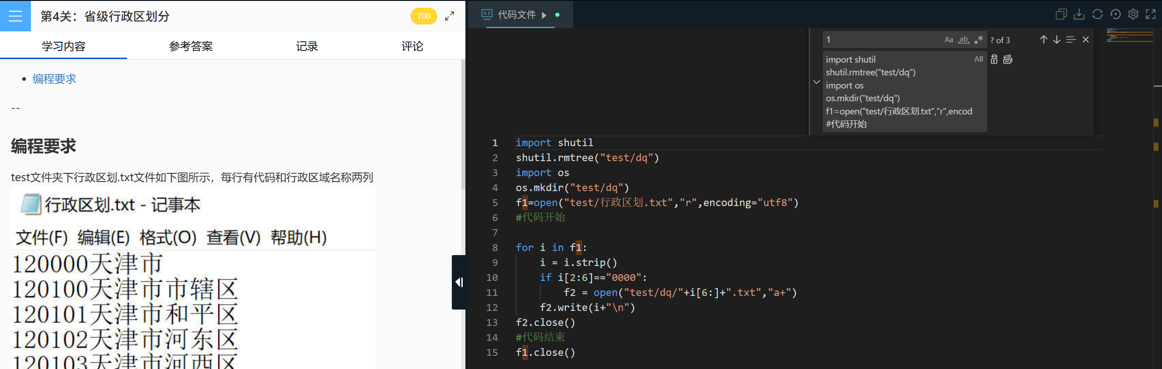Open editor settings via the gear icon
This screenshot has height=369, width=1162.
pos(1133,15)
